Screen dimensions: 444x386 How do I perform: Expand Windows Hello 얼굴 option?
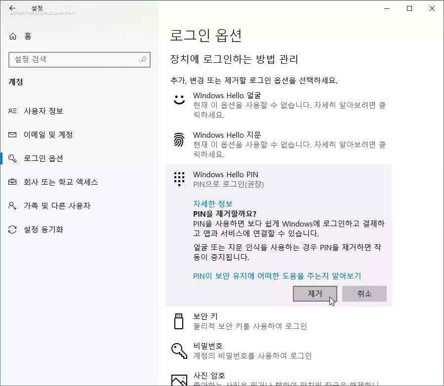[x=279, y=105]
